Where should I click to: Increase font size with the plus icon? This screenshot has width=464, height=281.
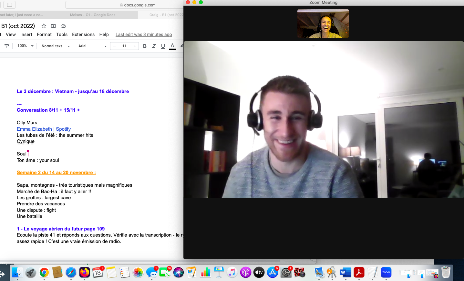(x=135, y=46)
